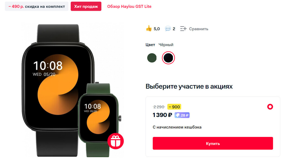This screenshot has width=294, height=162.
Task: Open the large black watch product image
Action: pyautogui.click(x=56, y=90)
